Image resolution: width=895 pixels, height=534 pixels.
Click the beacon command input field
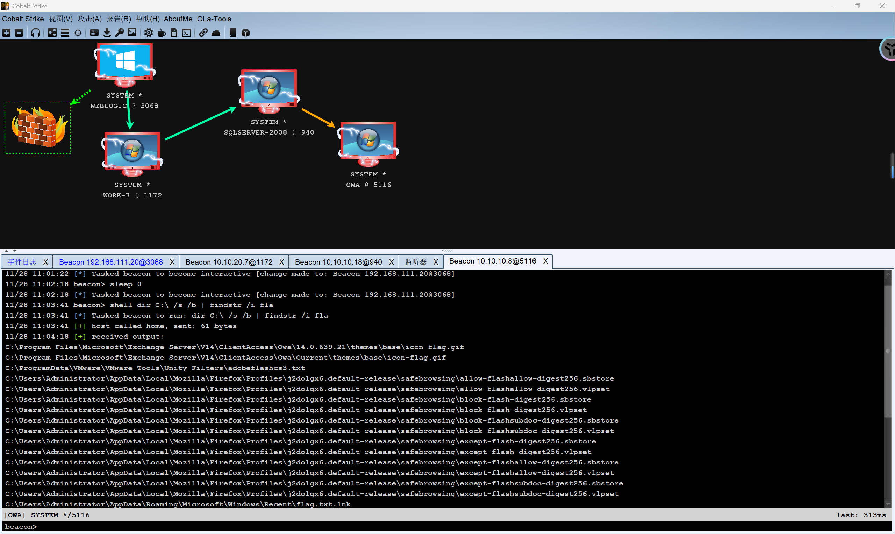point(432,526)
